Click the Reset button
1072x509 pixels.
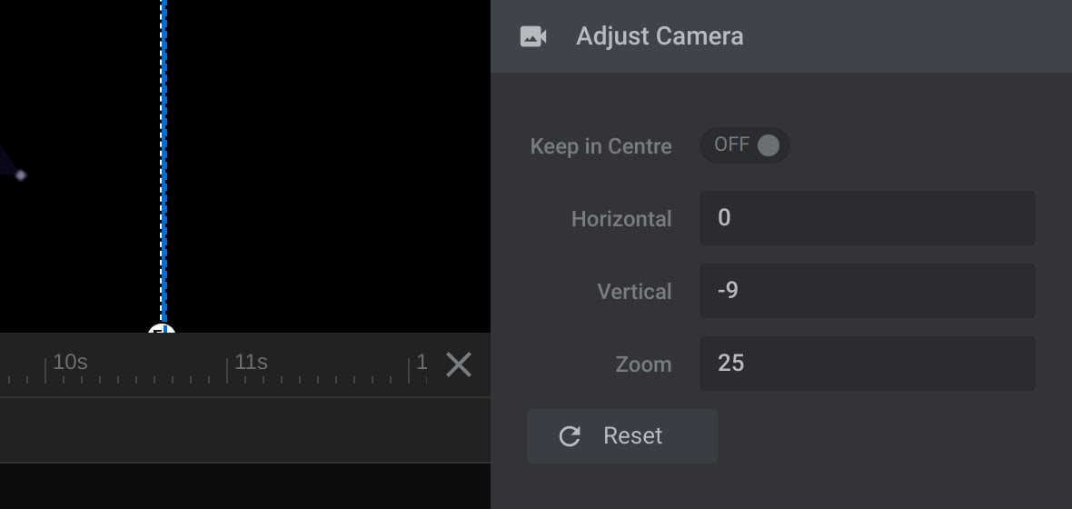click(x=621, y=436)
